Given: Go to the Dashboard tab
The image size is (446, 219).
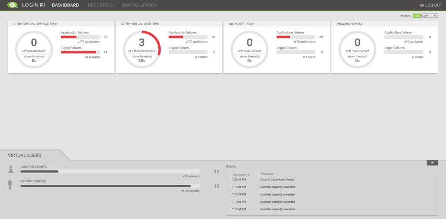Looking at the screenshot, I should [x=65, y=5].
